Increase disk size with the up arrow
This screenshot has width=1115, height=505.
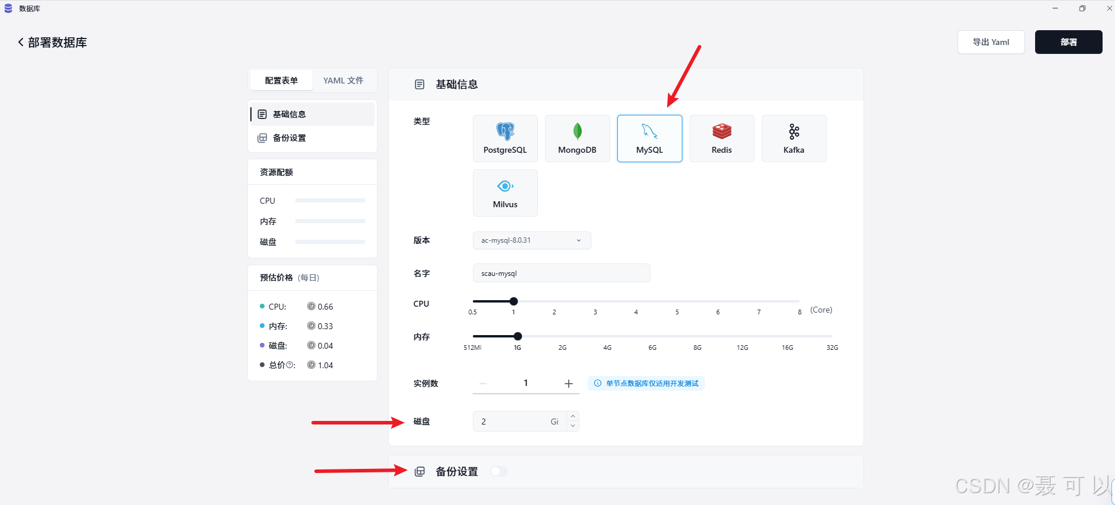(x=573, y=416)
